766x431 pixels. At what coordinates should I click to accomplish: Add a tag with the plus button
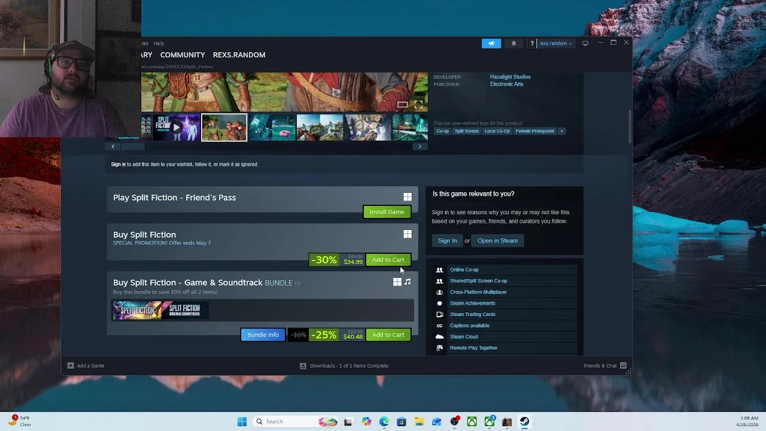(561, 131)
